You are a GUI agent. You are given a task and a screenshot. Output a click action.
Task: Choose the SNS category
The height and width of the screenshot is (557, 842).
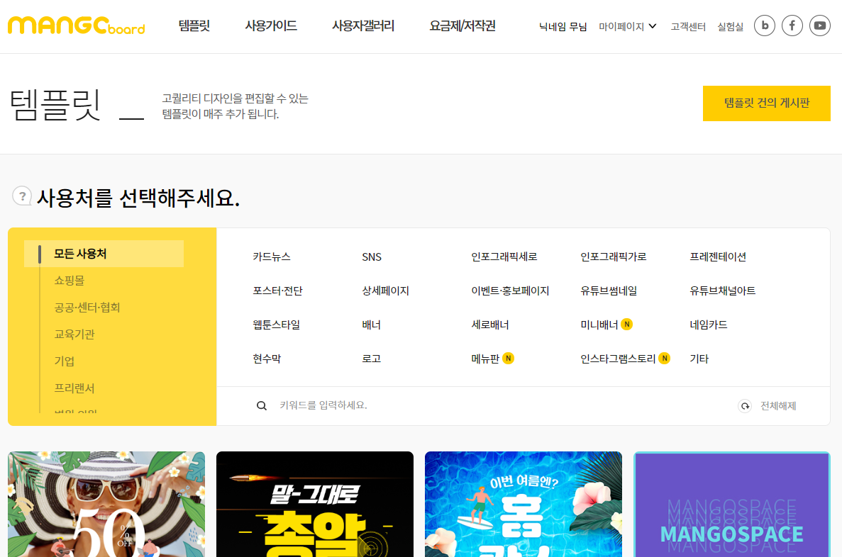pyautogui.click(x=372, y=257)
